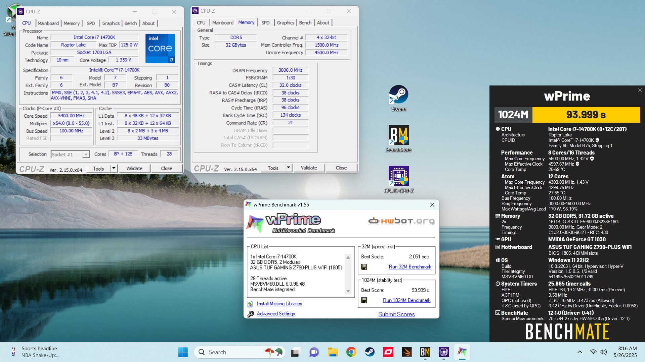
Task: Open Install Missing Libraries link
Action: coord(279,304)
